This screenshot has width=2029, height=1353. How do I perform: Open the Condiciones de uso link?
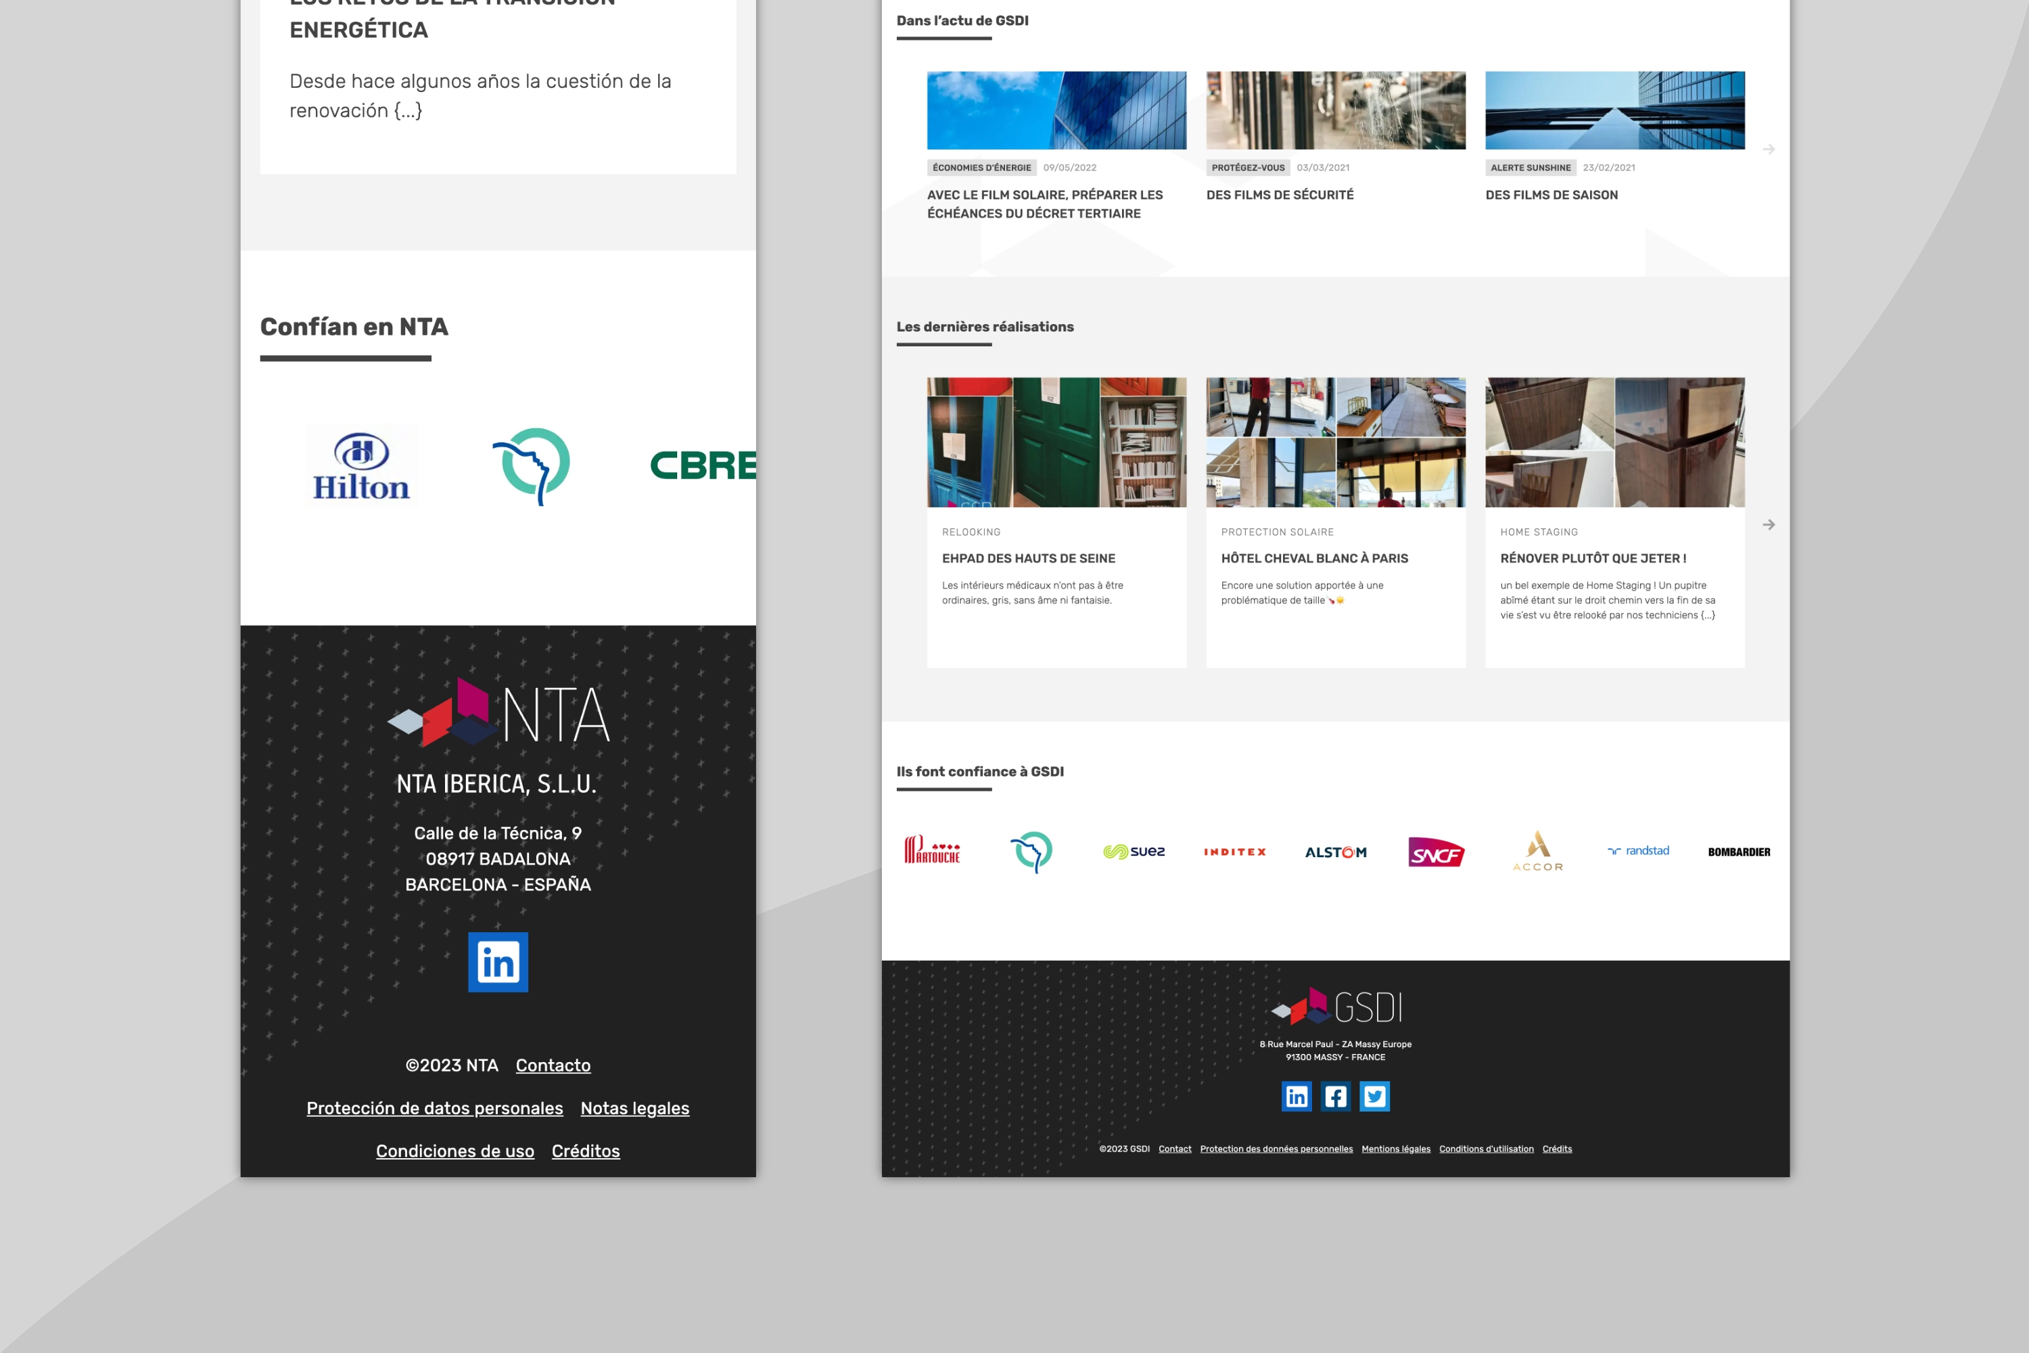454,1151
